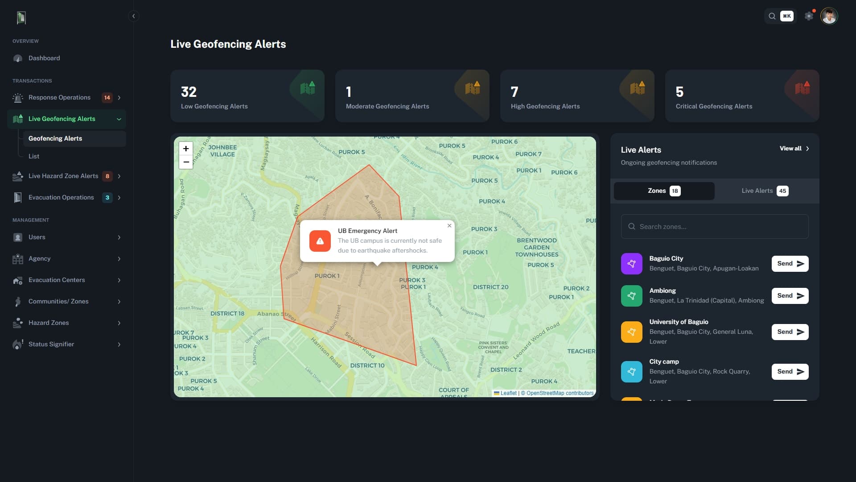Open the Response Operations menu label
The height and width of the screenshot is (482, 856).
coord(59,98)
